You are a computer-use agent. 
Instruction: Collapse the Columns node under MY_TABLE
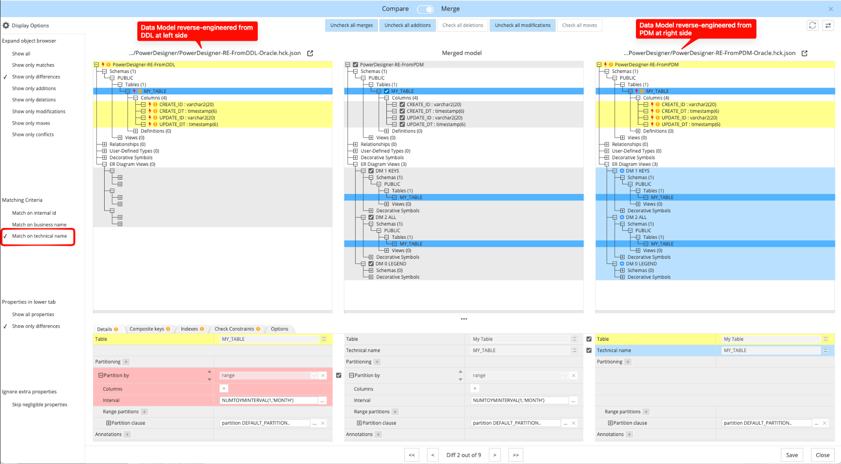136,98
